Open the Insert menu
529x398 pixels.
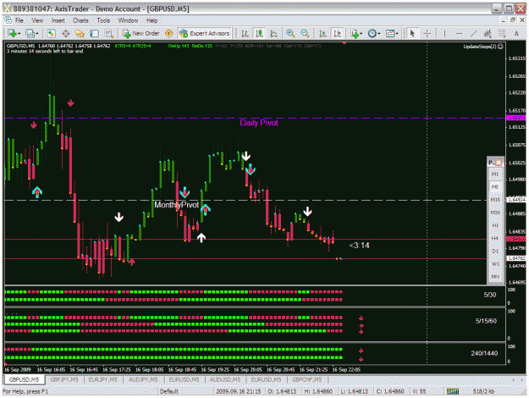point(58,20)
